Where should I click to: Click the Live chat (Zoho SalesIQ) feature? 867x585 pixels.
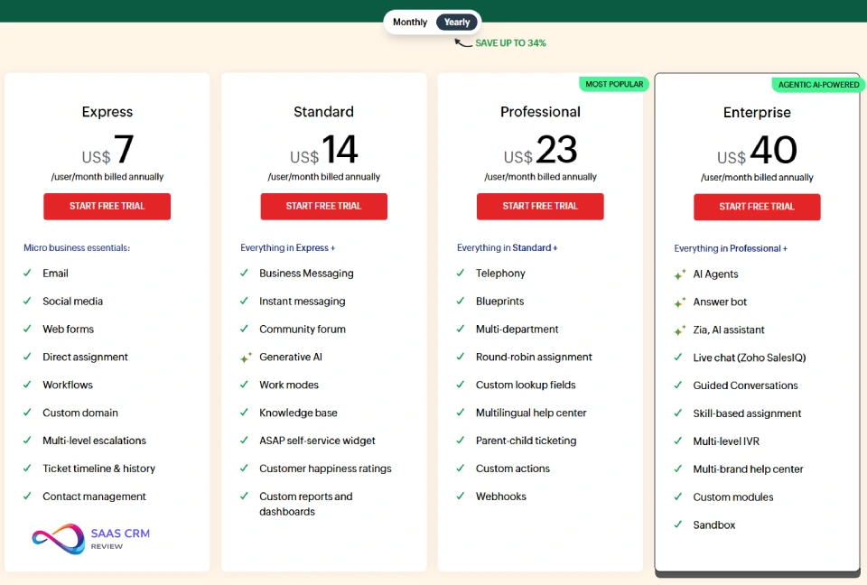pyautogui.click(x=749, y=357)
